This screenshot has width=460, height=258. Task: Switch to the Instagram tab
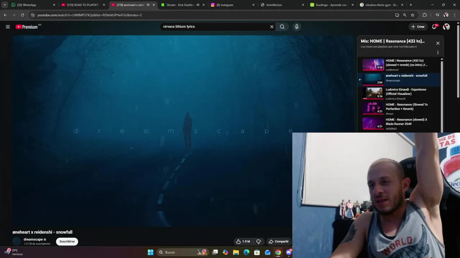[x=232, y=5]
